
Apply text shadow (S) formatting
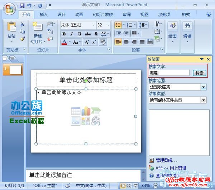[96, 34]
